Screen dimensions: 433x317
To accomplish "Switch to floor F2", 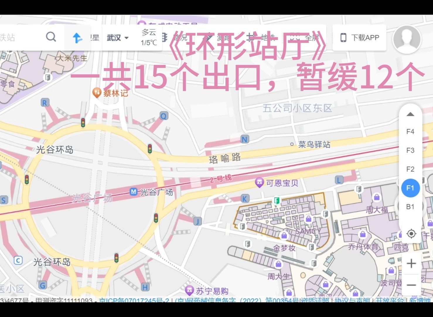I will pyautogui.click(x=410, y=169).
